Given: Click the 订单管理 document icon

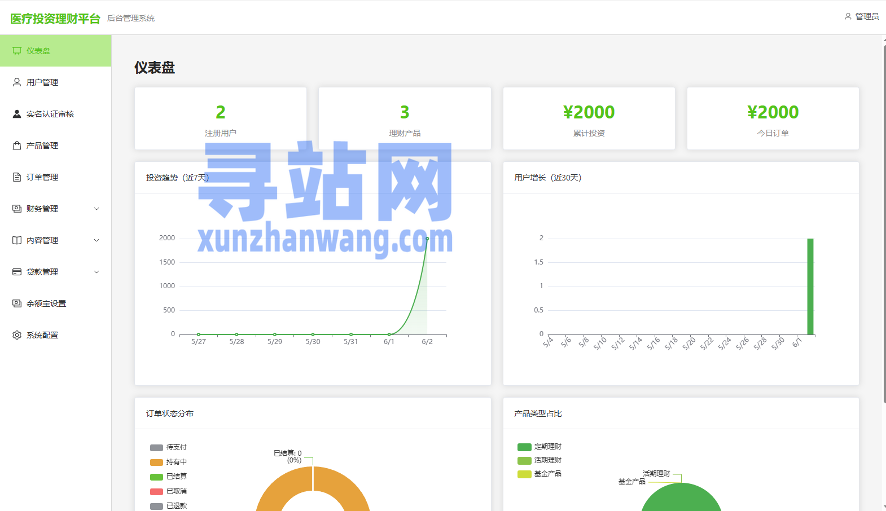Looking at the screenshot, I should tap(17, 177).
